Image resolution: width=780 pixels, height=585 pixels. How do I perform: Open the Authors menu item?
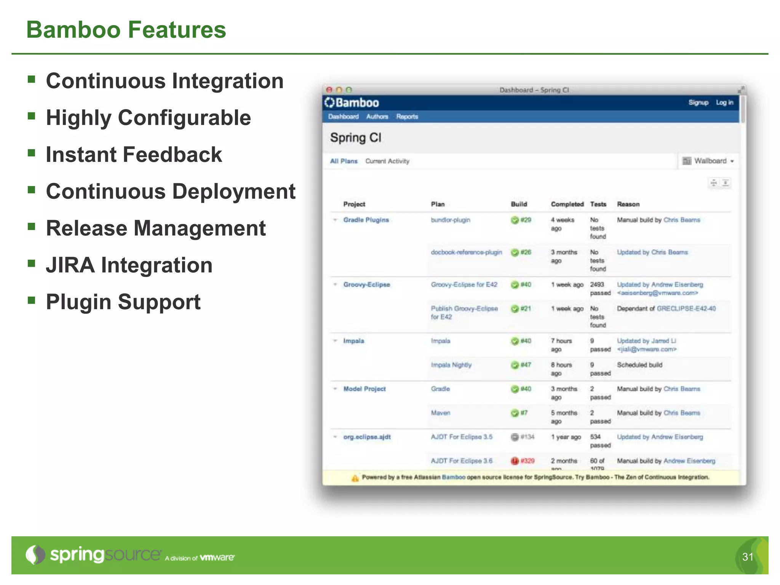tap(377, 117)
